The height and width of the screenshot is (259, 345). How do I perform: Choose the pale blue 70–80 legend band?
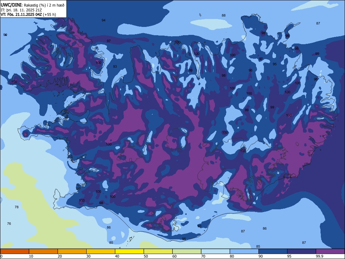click(215, 251)
